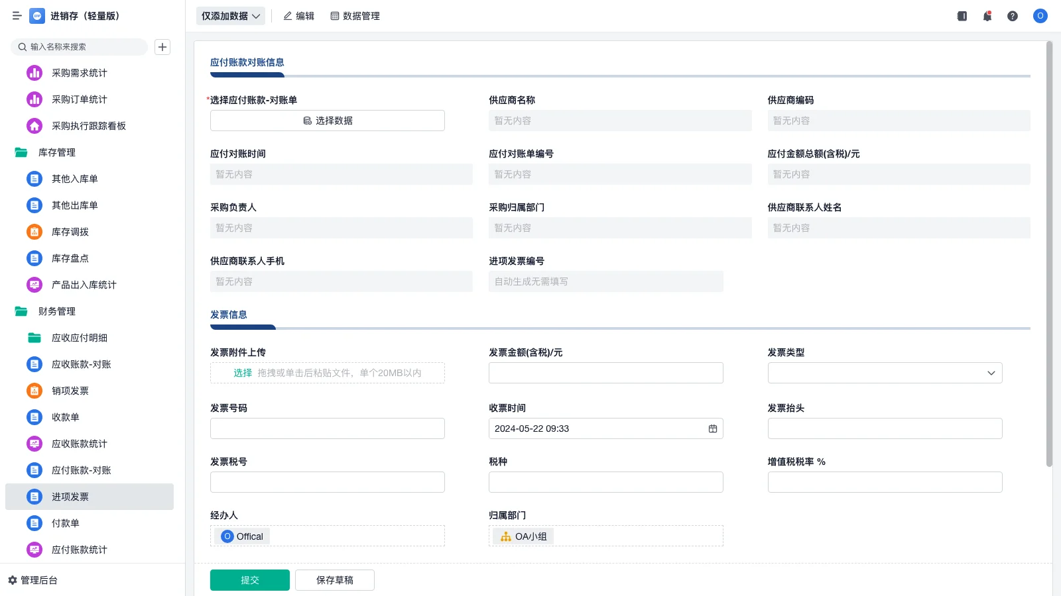
Task: Click the 库存调拨 orange icon
Action: [x=34, y=232]
